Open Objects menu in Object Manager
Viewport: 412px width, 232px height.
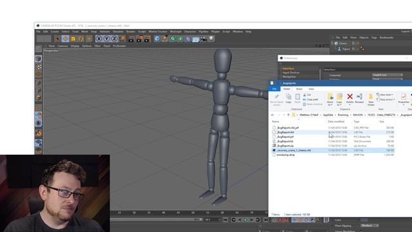pos(364,37)
